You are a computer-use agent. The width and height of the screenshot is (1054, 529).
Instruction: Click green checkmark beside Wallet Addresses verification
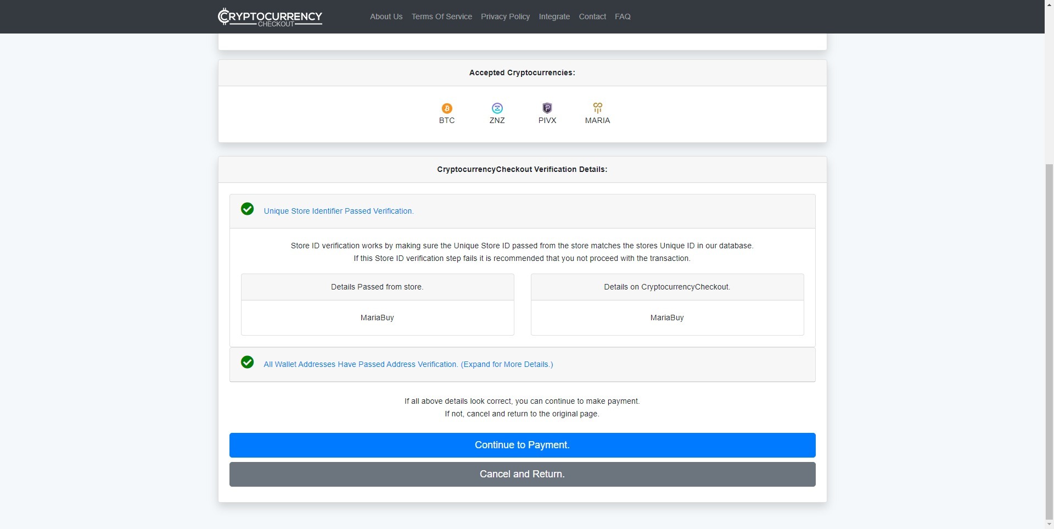(248, 363)
